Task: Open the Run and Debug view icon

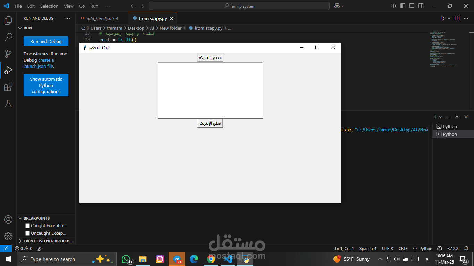Action: click(8, 70)
